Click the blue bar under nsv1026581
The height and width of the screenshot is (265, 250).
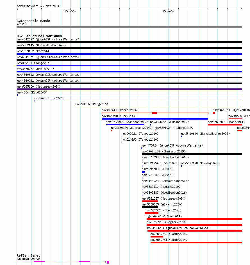(x=155, y=119)
